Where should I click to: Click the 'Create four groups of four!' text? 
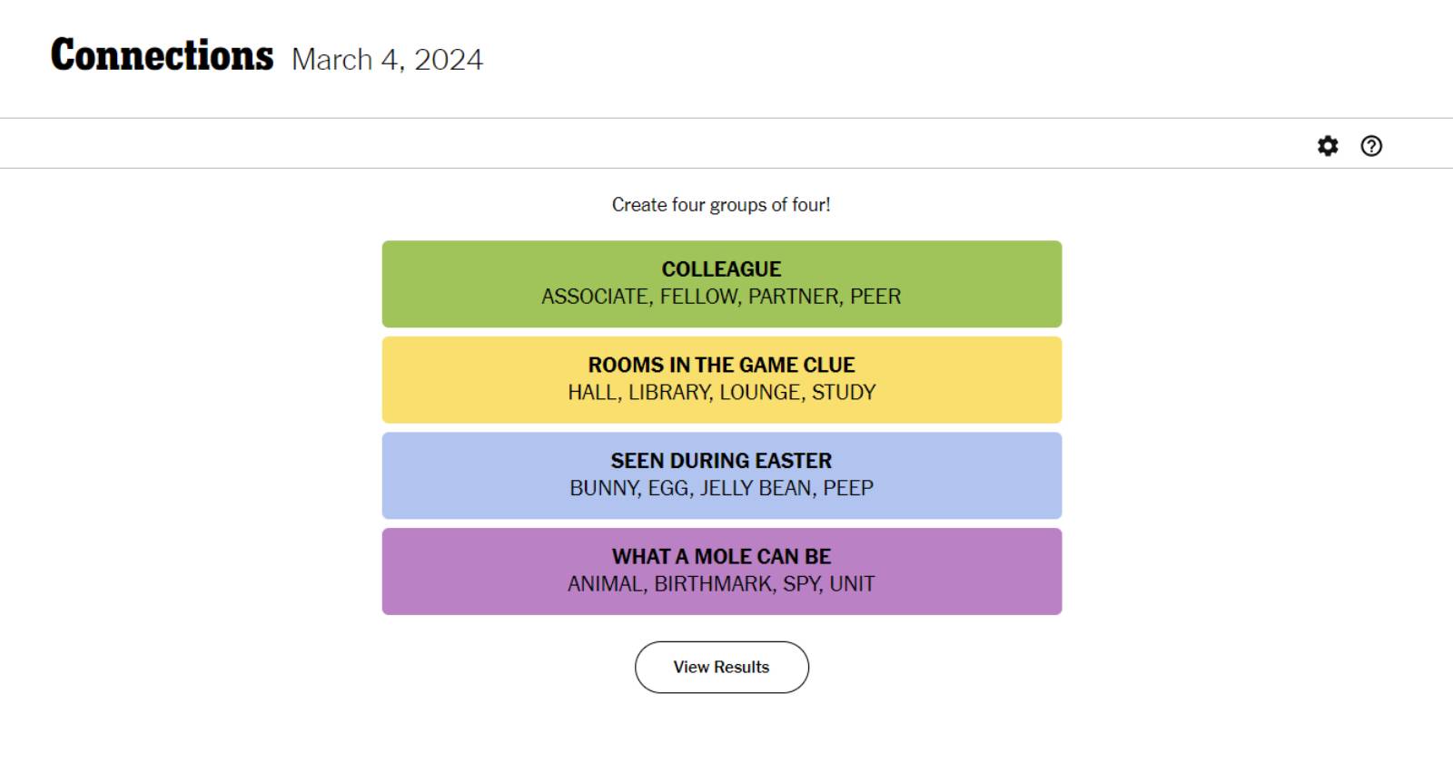click(x=721, y=205)
